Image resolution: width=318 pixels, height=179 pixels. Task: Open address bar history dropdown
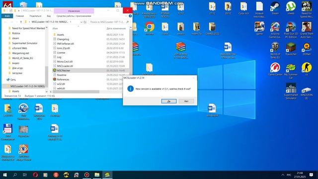pyautogui.click(x=81, y=22)
